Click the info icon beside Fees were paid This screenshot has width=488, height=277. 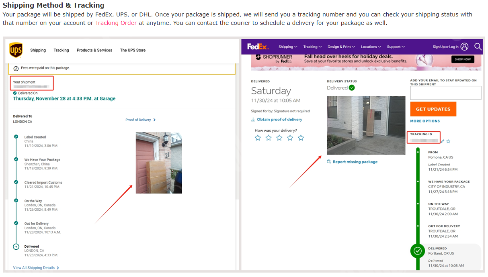point(16,68)
